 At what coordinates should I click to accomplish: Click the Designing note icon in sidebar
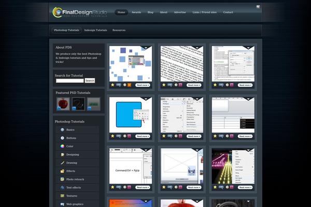[x=62, y=155]
